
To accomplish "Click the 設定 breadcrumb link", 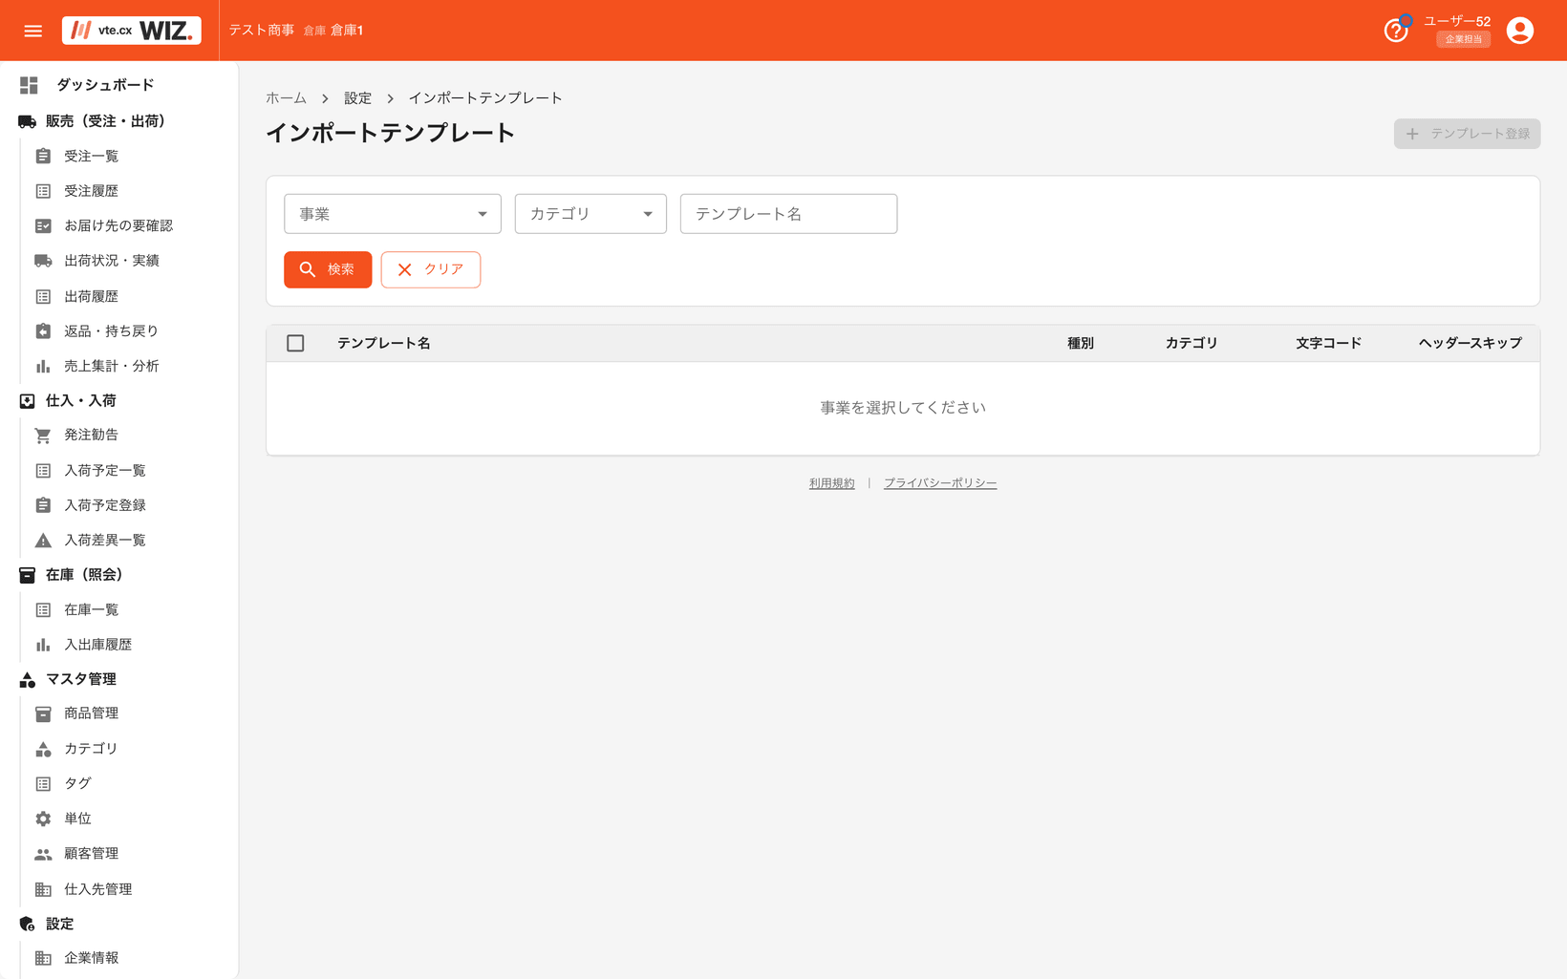I will point(357,98).
